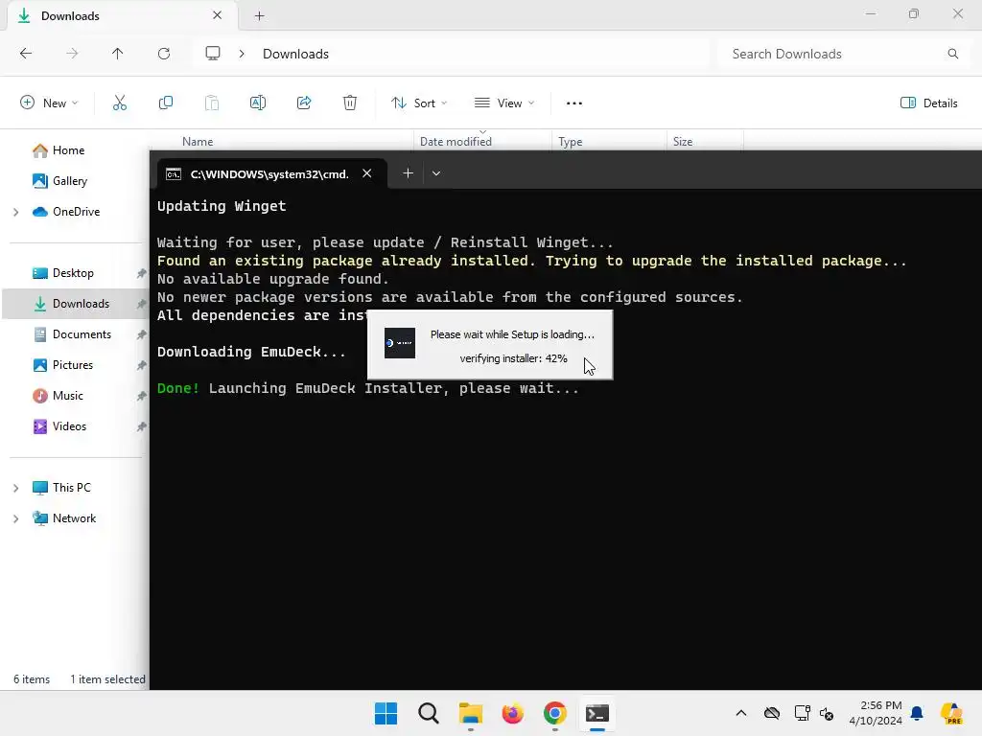Image resolution: width=982 pixels, height=736 pixels.
Task: Launch Chrome from the taskbar
Action: (555, 713)
